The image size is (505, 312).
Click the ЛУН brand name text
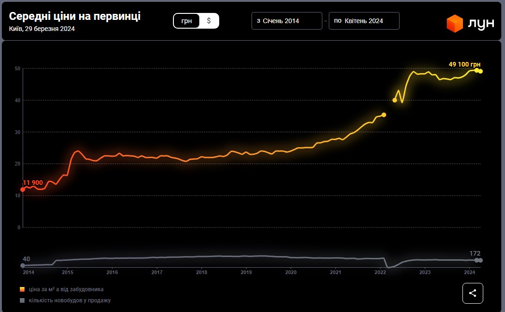(x=481, y=24)
